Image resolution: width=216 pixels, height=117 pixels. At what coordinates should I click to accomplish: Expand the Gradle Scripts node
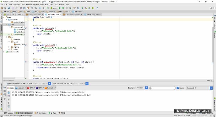(x=4, y=52)
